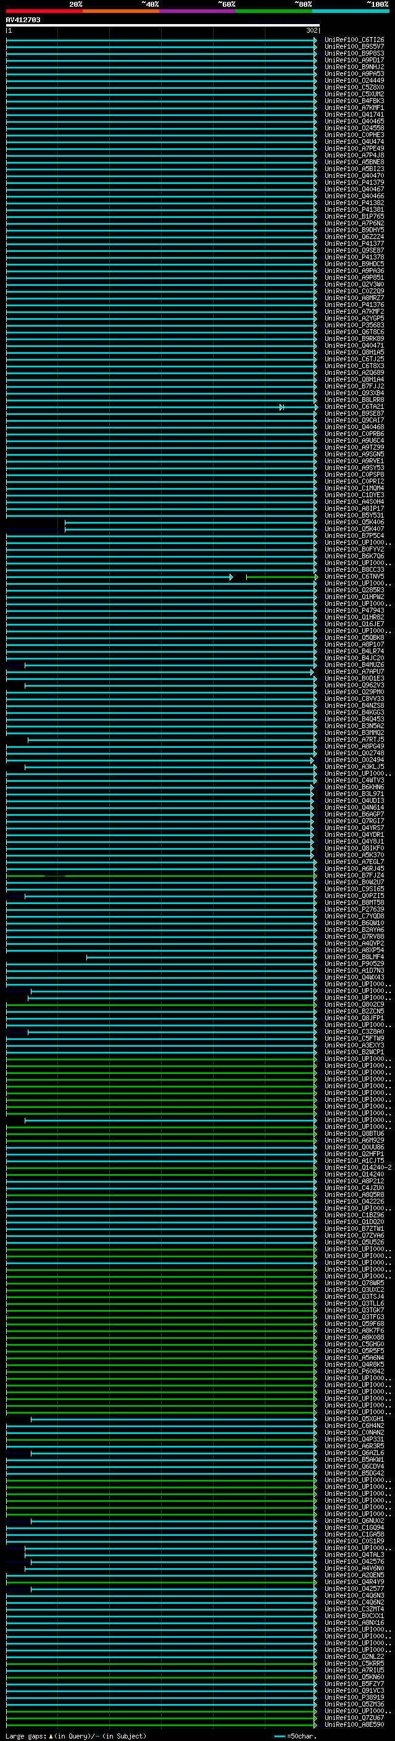
Task: Select the UniRef100_C6TA21 label
Action: click(354, 407)
